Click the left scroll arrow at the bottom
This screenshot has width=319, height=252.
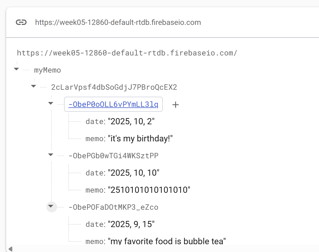[x=10, y=249]
